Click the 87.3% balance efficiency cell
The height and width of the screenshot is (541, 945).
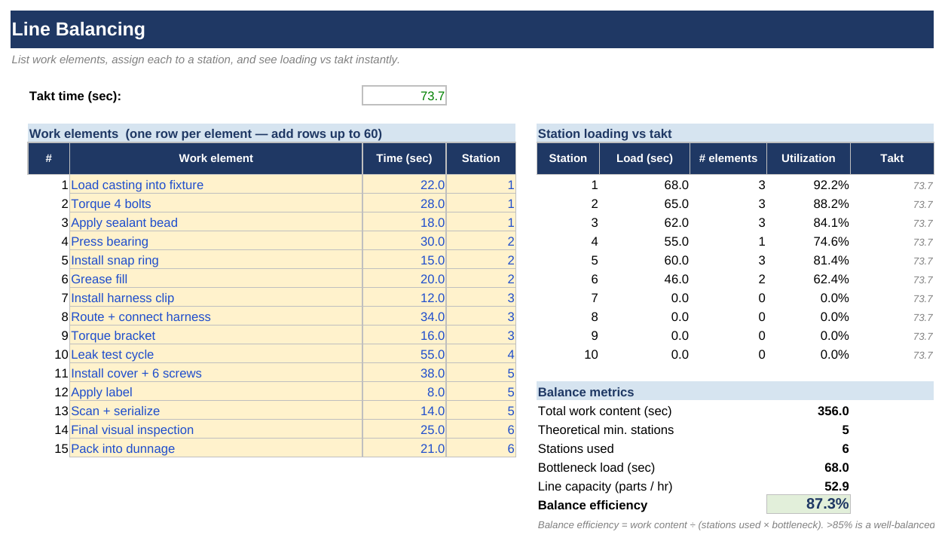click(x=809, y=504)
